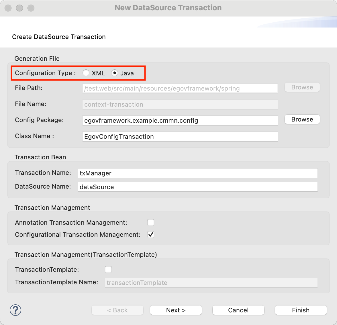337x325 pixels.
Task: Focus the Class Name input field
Action: [180, 136]
